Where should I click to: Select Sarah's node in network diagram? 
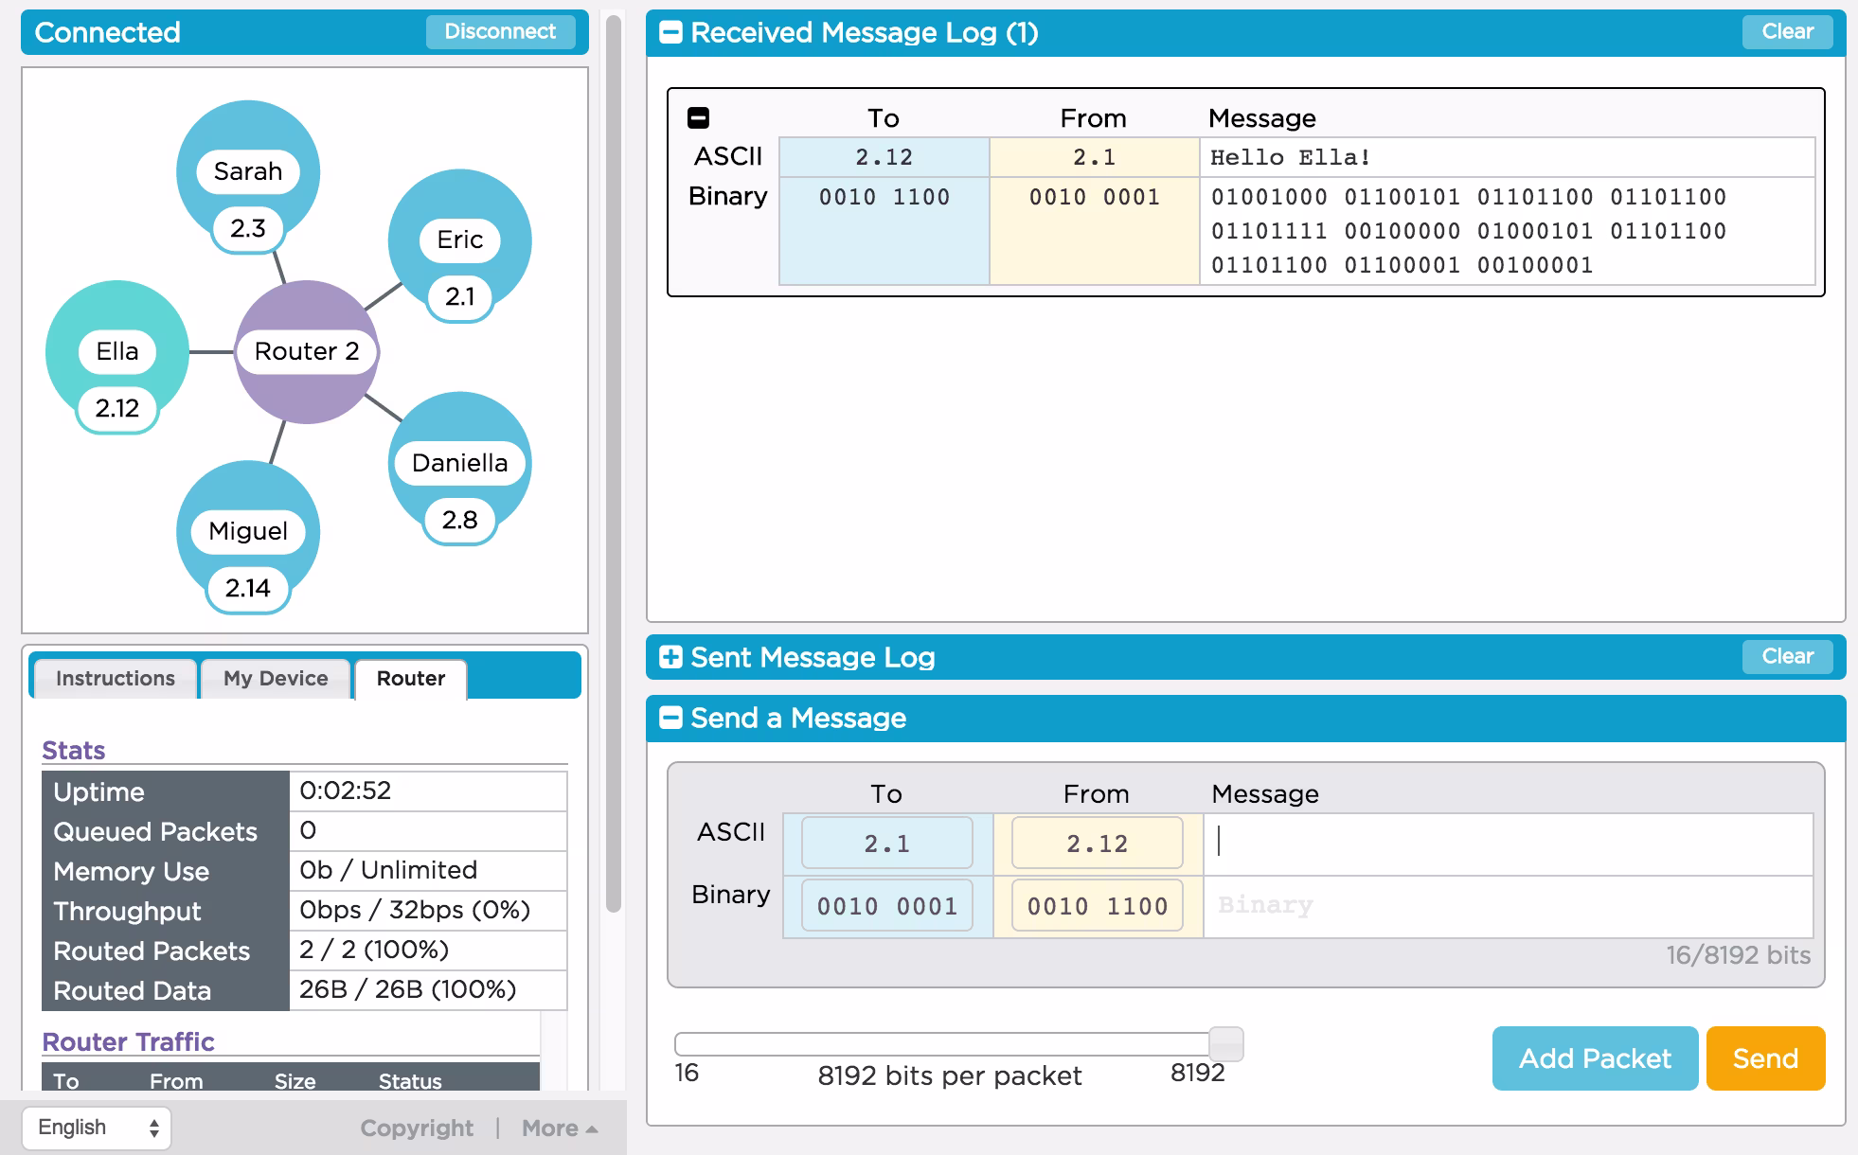248,171
